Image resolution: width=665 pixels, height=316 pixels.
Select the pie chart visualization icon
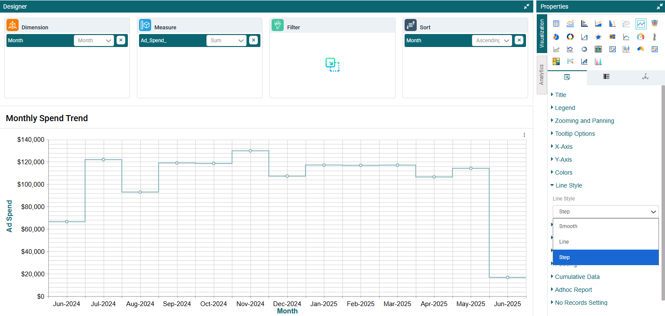(x=556, y=37)
